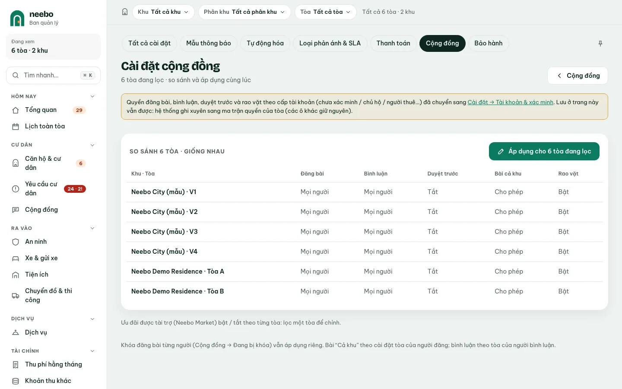Viewport: 622px width, 389px height.
Task: Collapse the CƯ DÂN sidebar section
Action: point(92,145)
